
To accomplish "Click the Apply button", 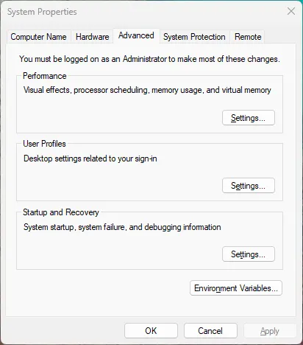I will click(270, 331).
